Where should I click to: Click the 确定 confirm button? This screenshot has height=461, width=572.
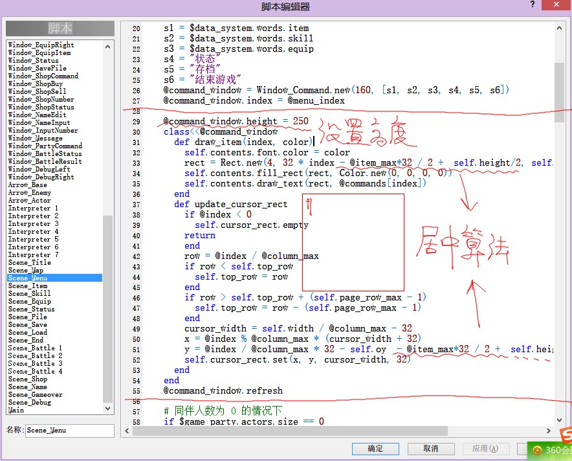[x=375, y=449]
